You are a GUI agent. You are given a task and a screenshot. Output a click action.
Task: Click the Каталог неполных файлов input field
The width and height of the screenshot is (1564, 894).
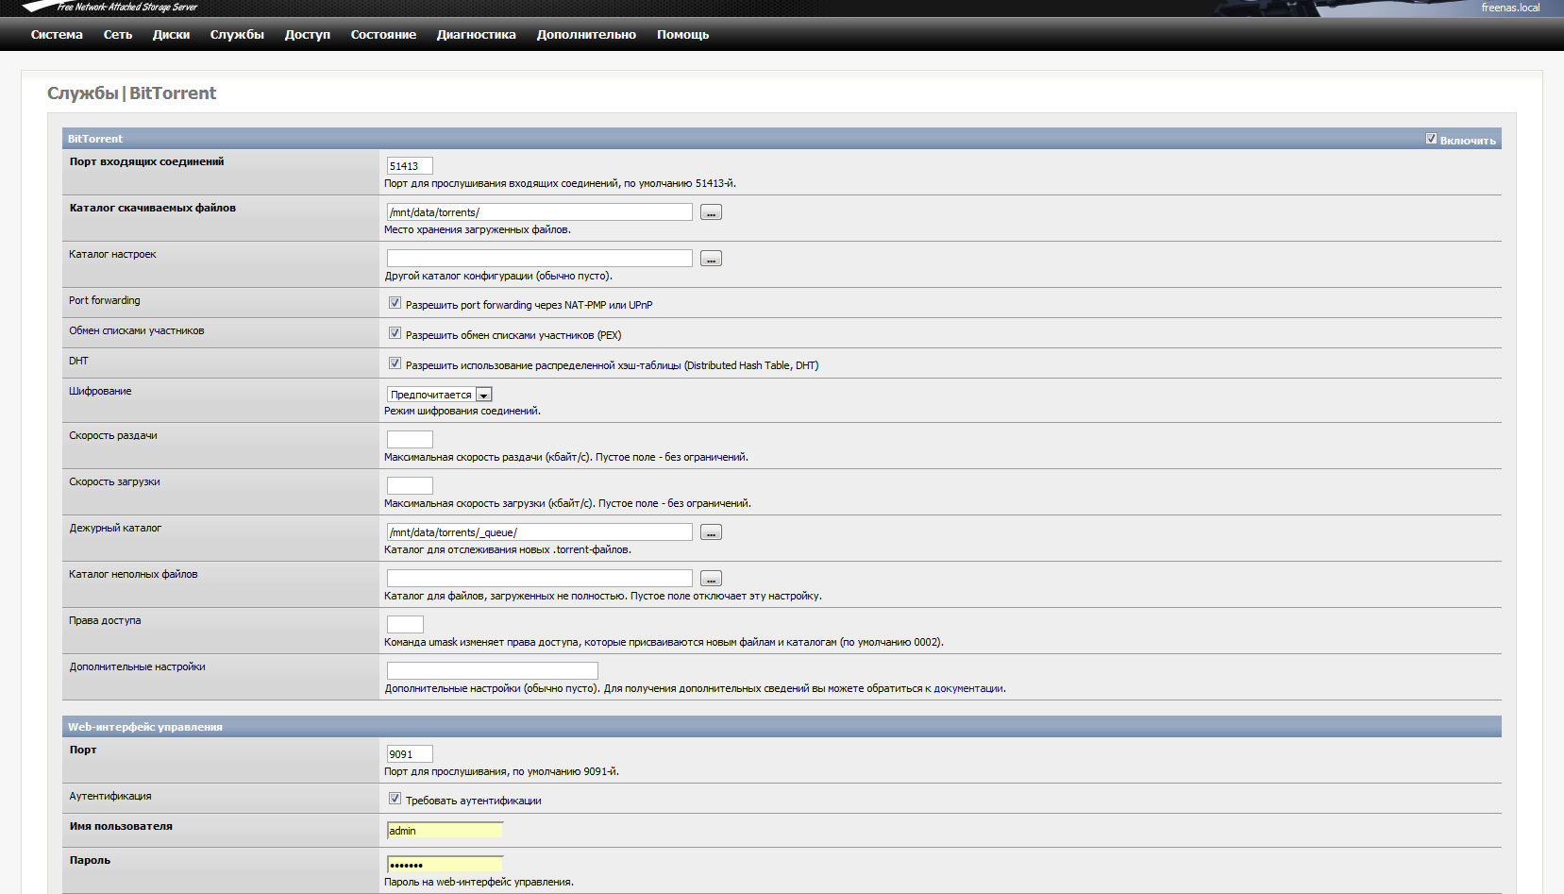(540, 579)
